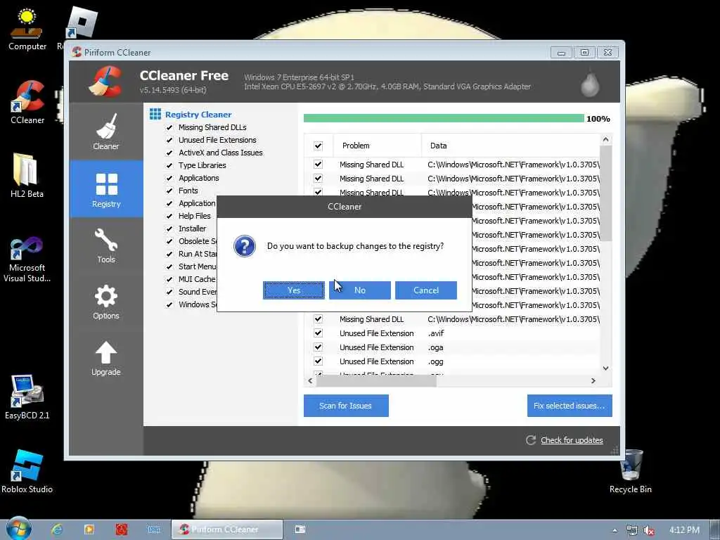Click No in the backup dialog
Viewport: 720px width, 540px height.
click(360, 290)
